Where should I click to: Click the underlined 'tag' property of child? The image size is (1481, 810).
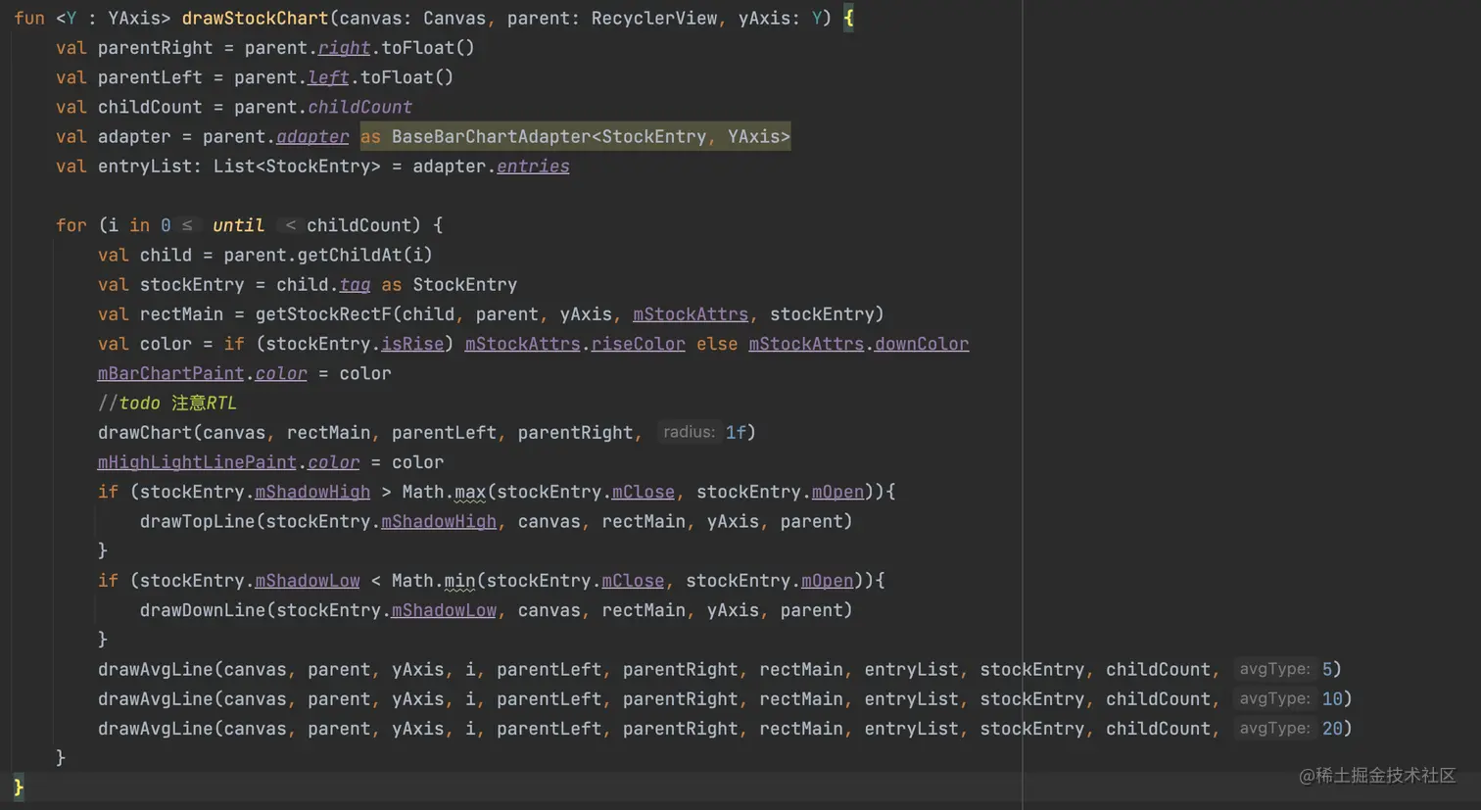pyautogui.click(x=355, y=285)
